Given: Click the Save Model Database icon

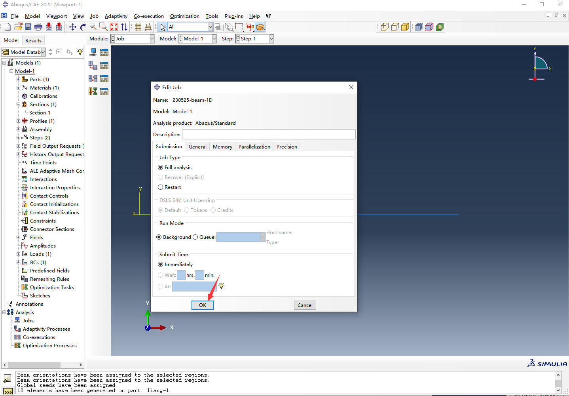Looking at the screenshot, I should (28, 27).
